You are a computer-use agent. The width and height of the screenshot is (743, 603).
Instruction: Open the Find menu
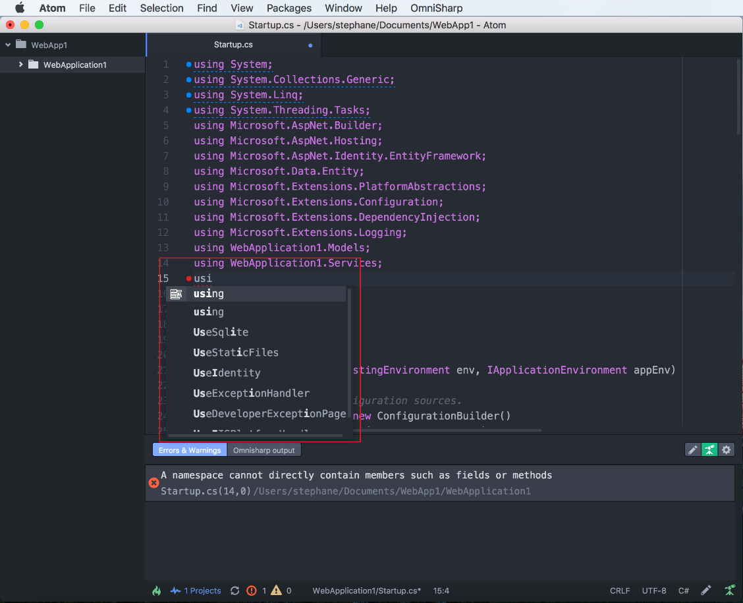[207, 8]
